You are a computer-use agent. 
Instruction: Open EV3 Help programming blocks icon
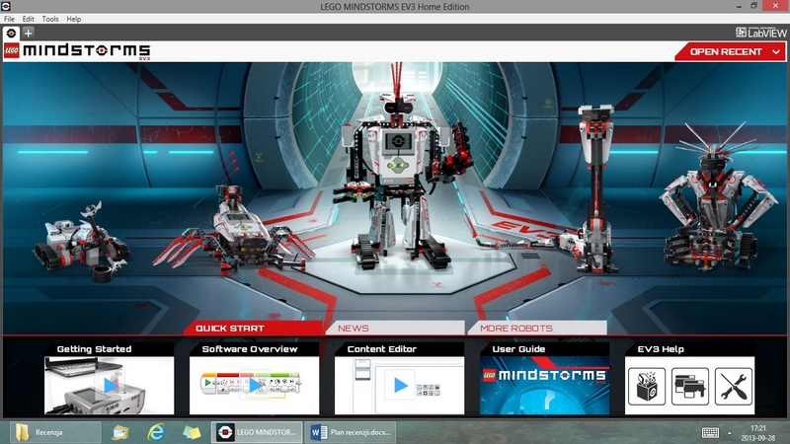(690, 387)
